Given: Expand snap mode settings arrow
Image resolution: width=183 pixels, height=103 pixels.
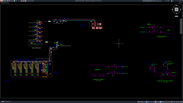Looking at the screenshot, I should [x=145, y=102].
